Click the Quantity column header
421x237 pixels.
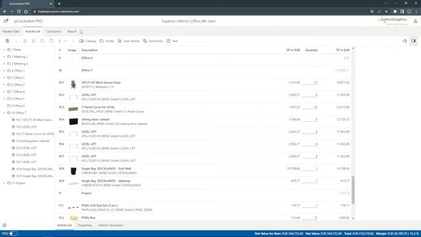[311, 50]
